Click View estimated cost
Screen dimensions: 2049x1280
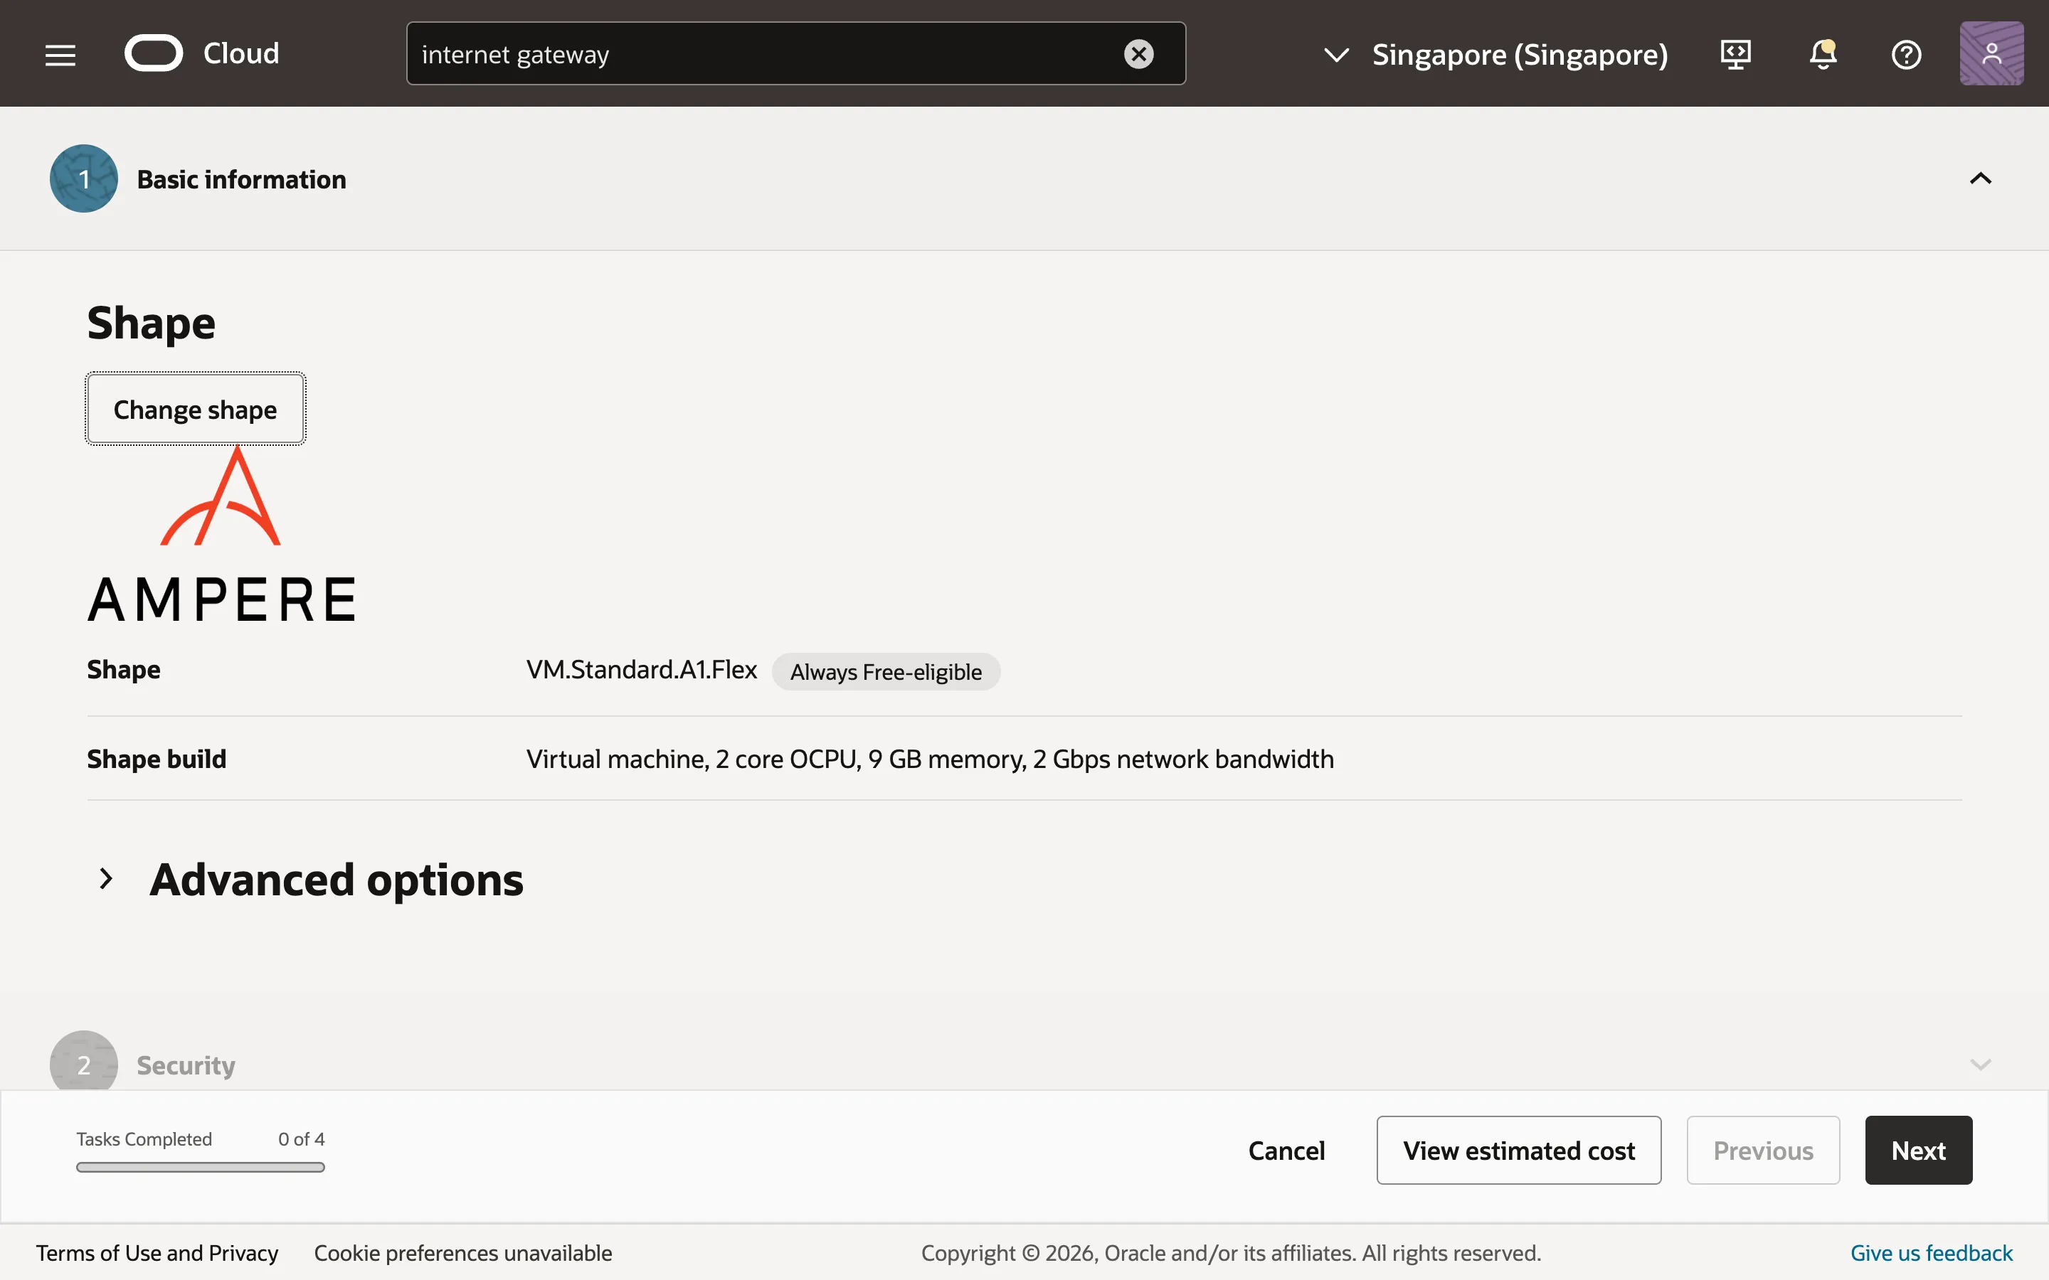coord(1518,1150)
